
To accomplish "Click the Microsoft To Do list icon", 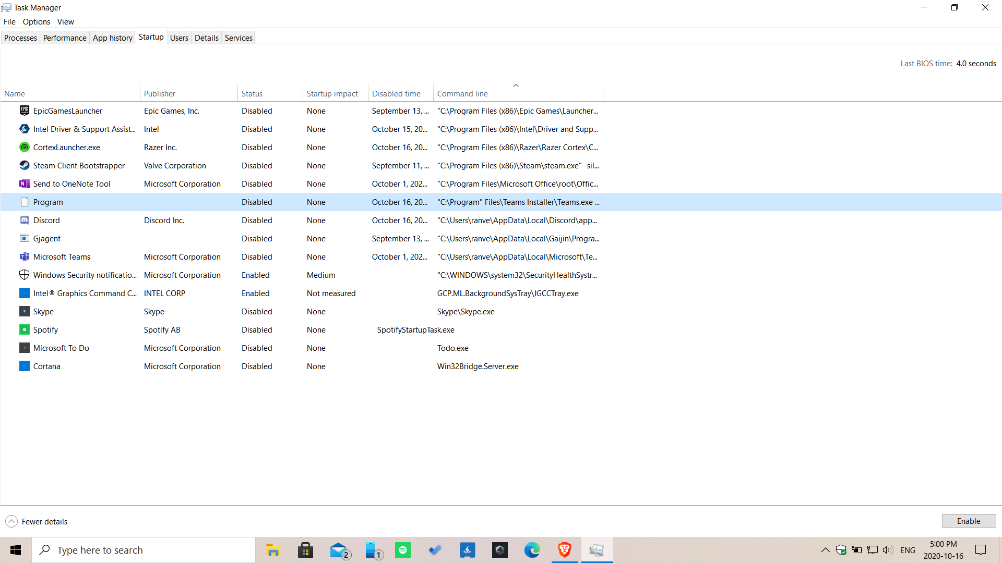I will 25,348.
